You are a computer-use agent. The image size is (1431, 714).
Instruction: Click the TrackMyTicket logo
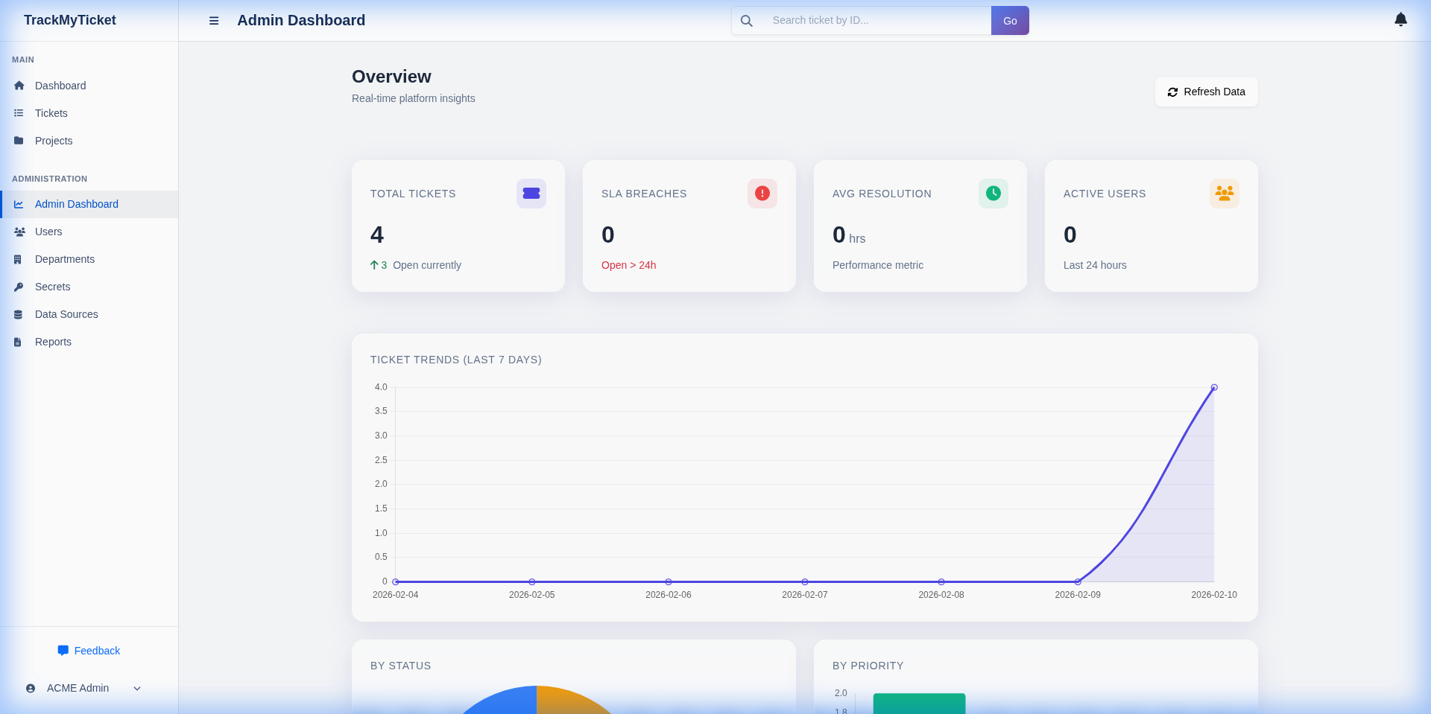click(70, 20)
